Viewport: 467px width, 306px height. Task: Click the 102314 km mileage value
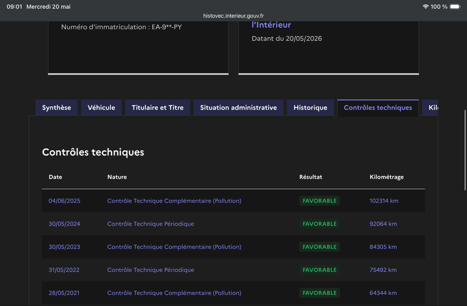tap(384, 201)
